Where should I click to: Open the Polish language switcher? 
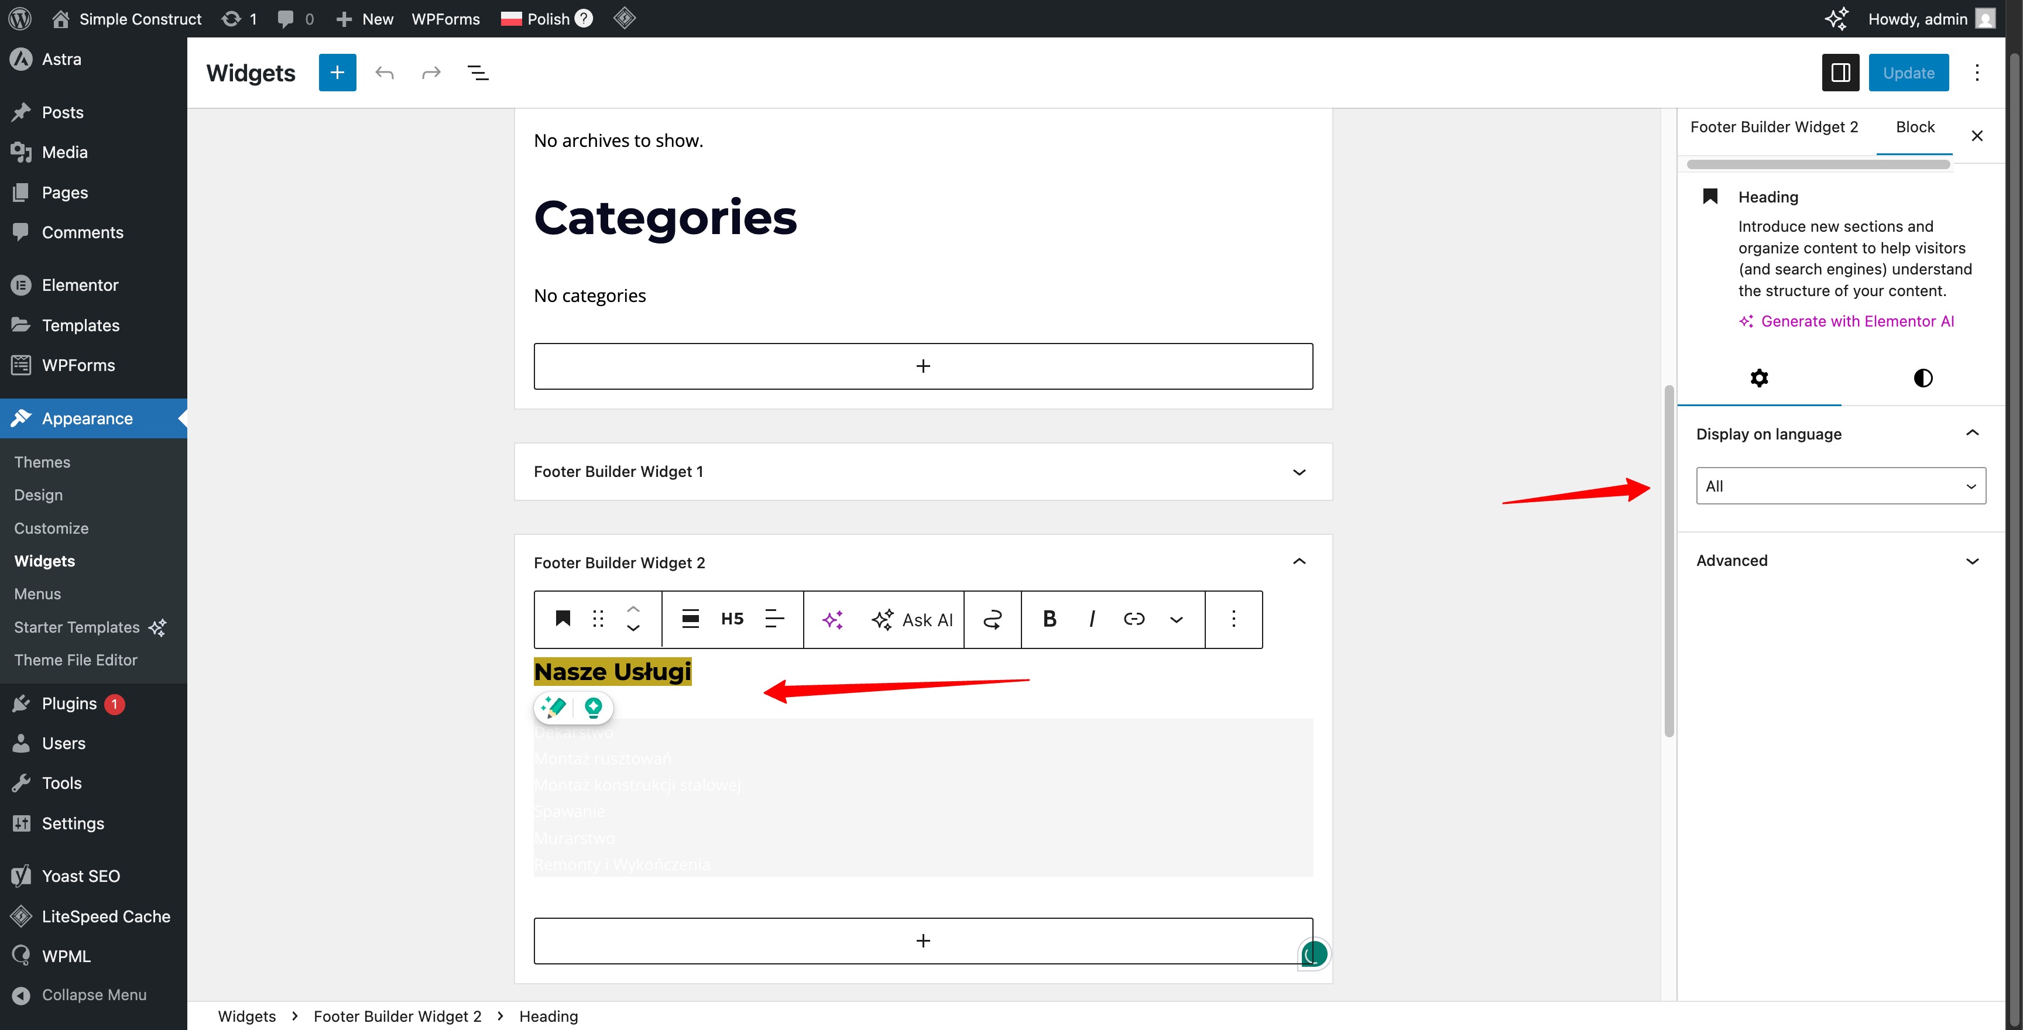pos(547,19)
